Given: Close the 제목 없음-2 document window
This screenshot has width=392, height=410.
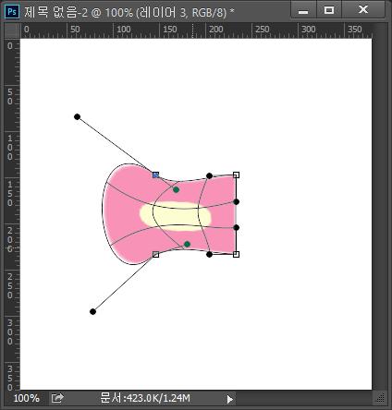Looking at the screenshot, I should pyautogui.click(x=363, y=10).
